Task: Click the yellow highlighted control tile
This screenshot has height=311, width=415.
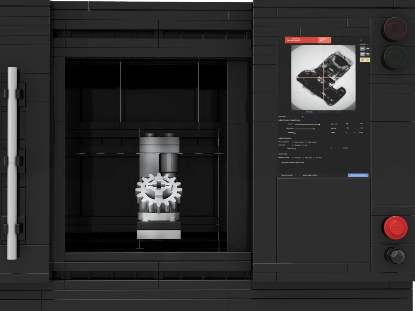Action: point(365,60)
